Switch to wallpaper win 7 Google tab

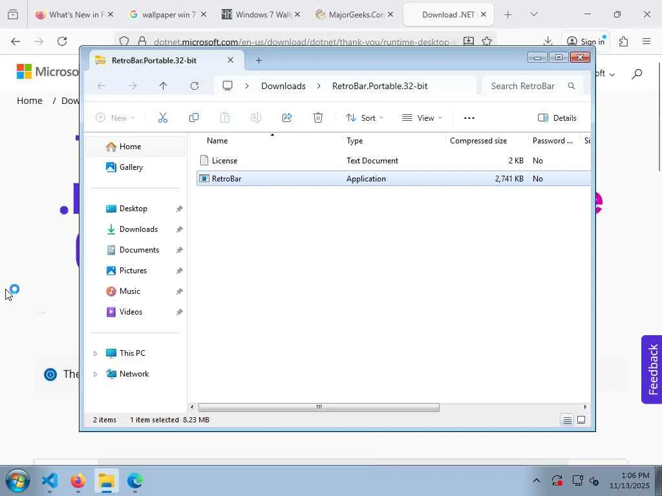167,15
